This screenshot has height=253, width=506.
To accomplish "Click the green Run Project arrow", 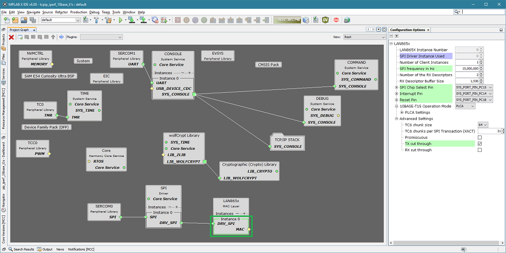I will [120, 20].
